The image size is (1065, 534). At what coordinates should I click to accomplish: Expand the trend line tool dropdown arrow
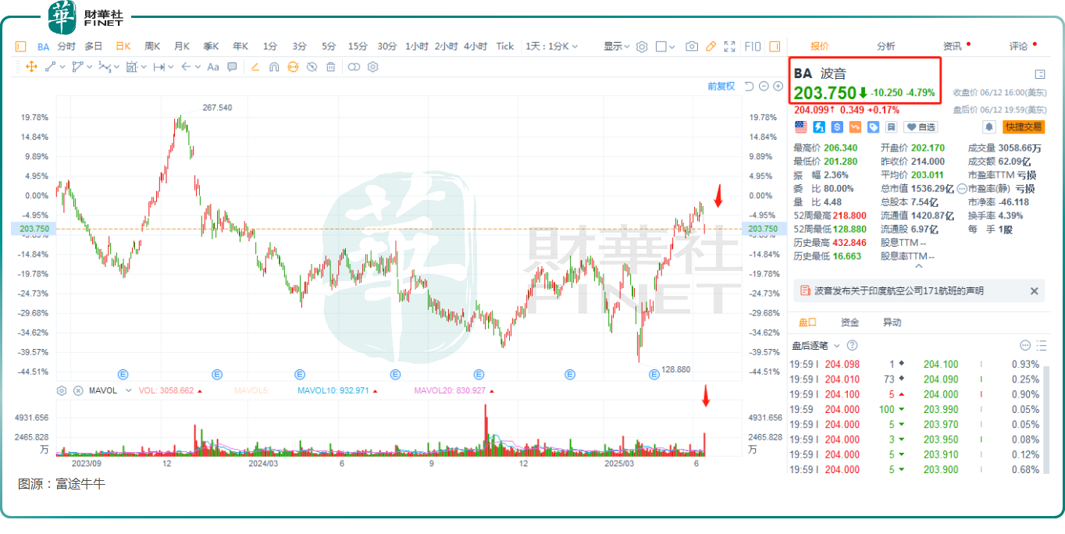[62, 67]
